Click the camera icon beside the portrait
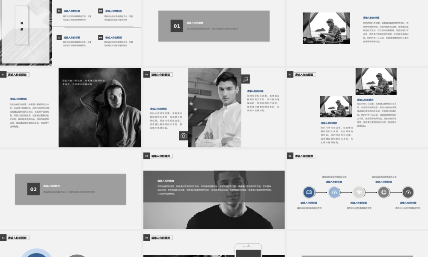 pyautogui.click(x=183, y=136)
